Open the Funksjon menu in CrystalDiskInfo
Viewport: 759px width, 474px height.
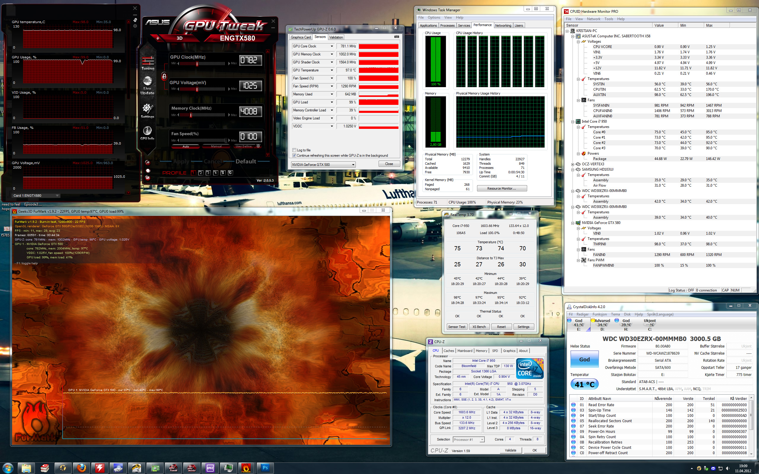pos(600,314)
